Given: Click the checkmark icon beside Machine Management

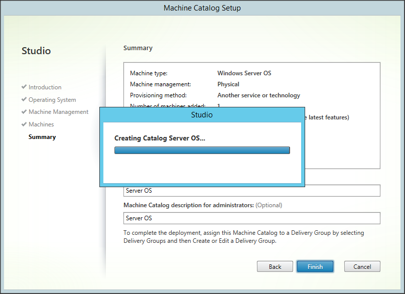Looking at the screenshot, I should pos(24,112).
